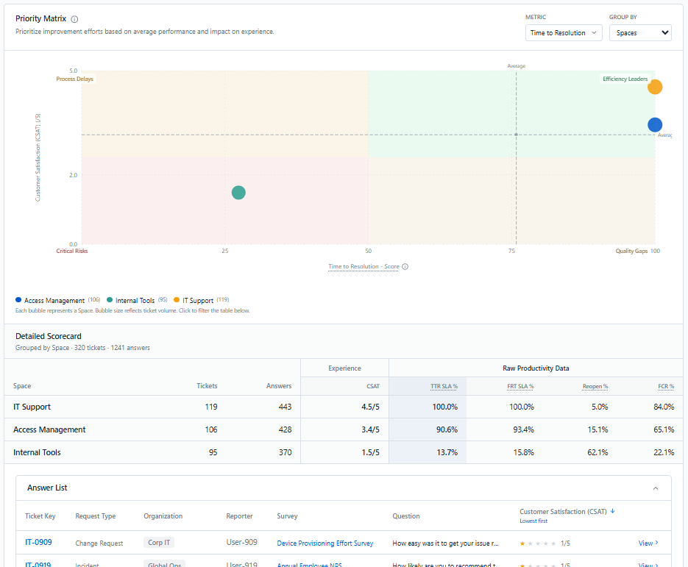Open the Metric dropdown Time to Resolution
The width and height of the screenshot is (688, 567).
(x=564, y=33)
